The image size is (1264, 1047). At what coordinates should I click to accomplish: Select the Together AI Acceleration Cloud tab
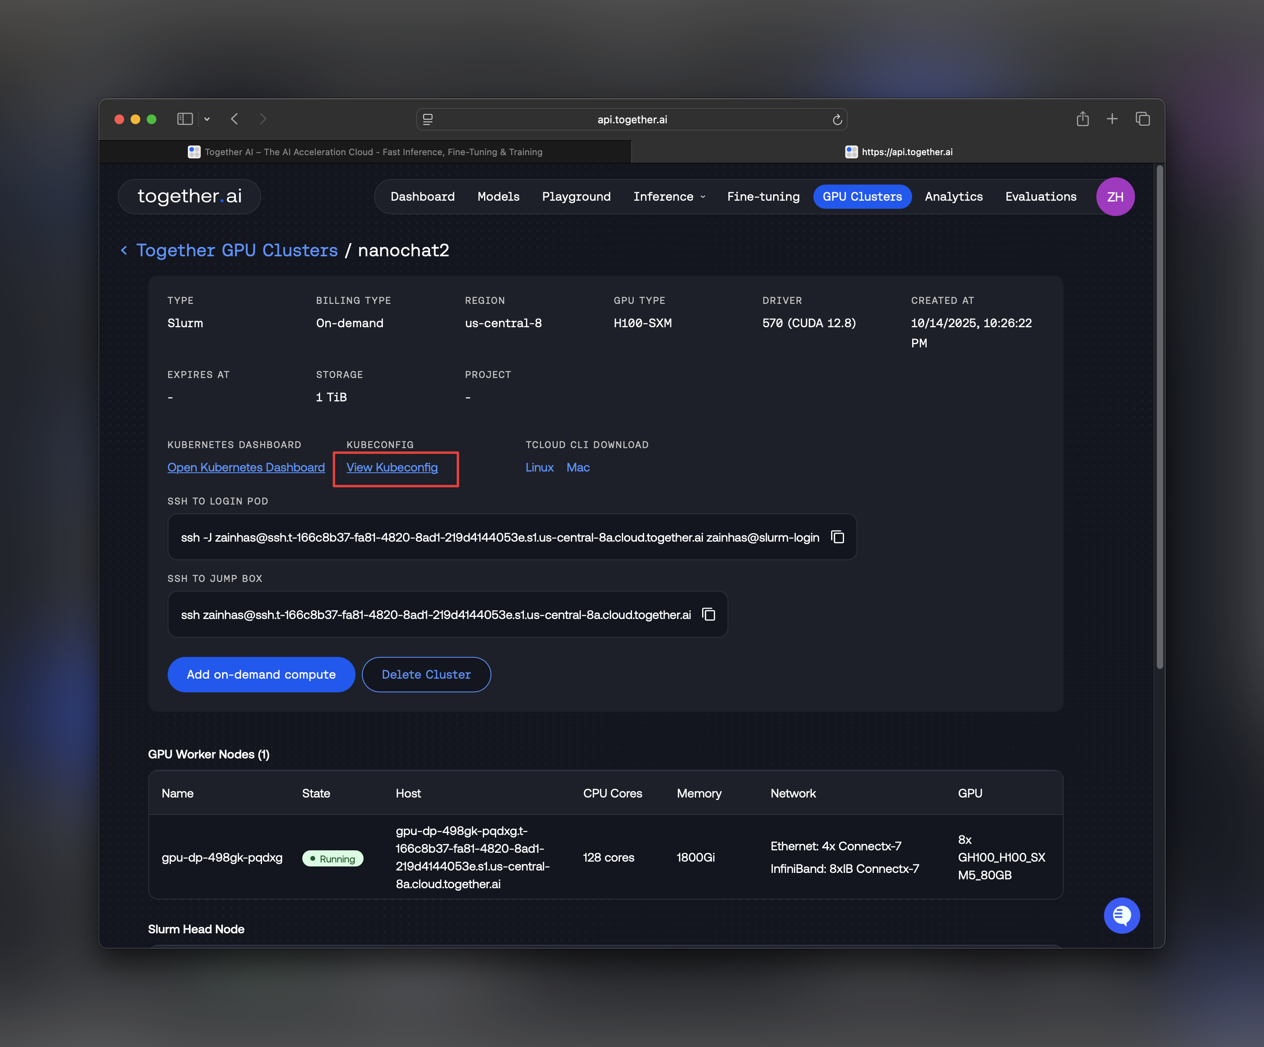coord(365,152)
